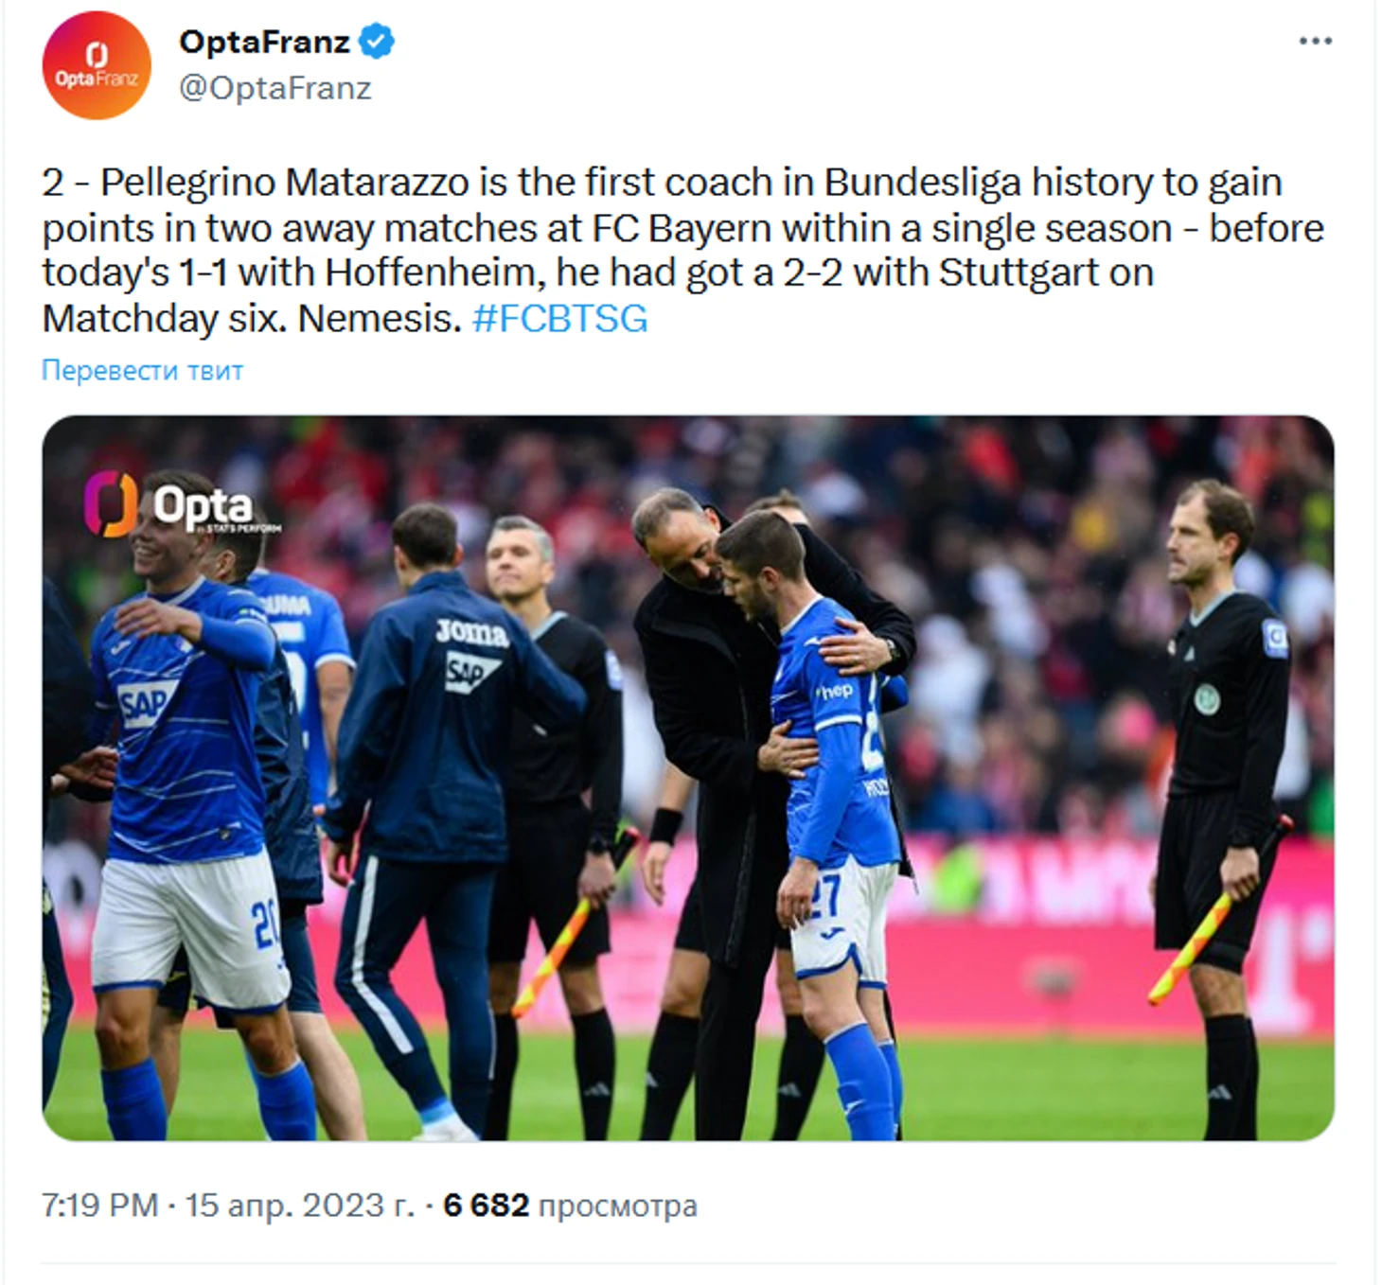
Task: Select the 7:19 PM timestamp
Action: point(99,1206)
